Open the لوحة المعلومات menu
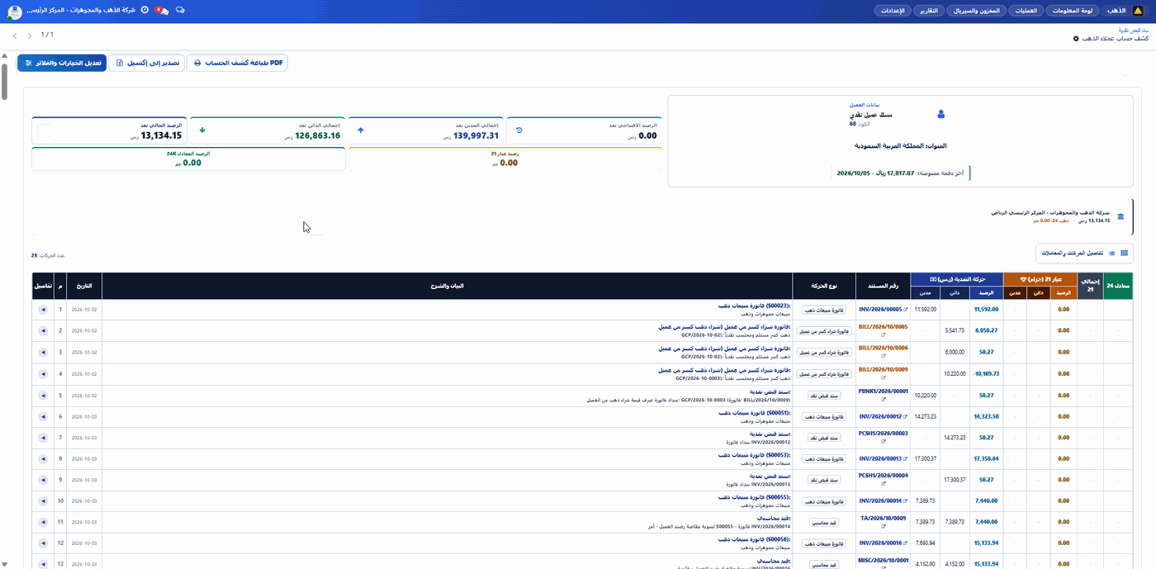1156x569 pixels. [1074, 11]
